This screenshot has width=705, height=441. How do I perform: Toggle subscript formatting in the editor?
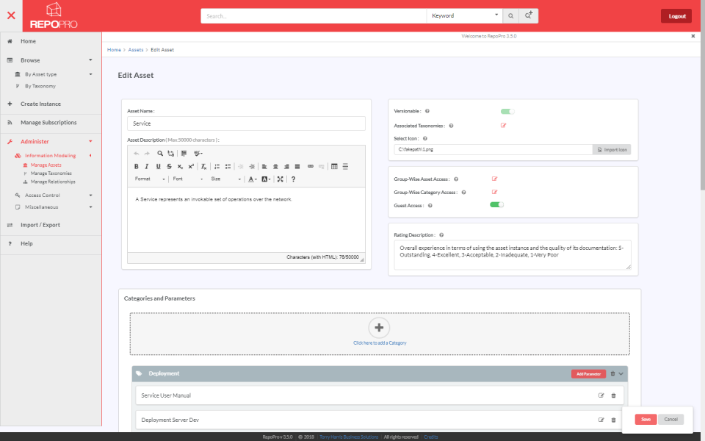[x=180, y=166]
